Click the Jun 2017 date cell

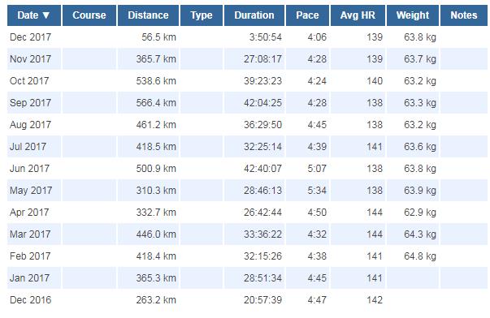click(30, 169)
